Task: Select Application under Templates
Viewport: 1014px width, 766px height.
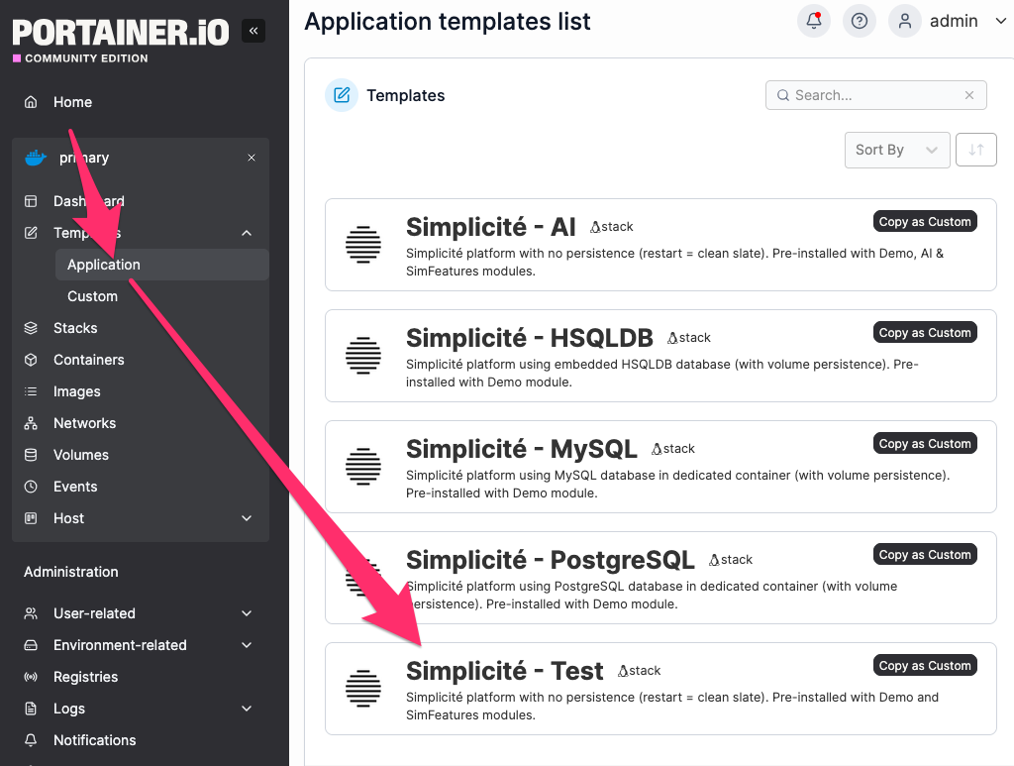Action: pyautogui.click(x=103, y=264)
